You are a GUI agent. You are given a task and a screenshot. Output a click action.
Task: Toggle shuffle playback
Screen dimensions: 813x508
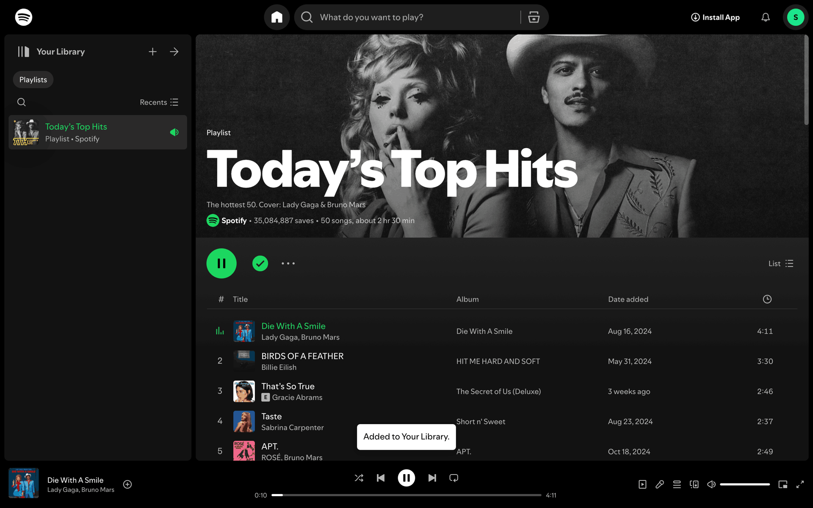(x=359, y=478)
